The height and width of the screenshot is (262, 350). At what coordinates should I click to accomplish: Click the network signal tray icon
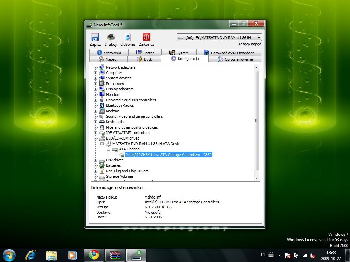click(304, 256)
